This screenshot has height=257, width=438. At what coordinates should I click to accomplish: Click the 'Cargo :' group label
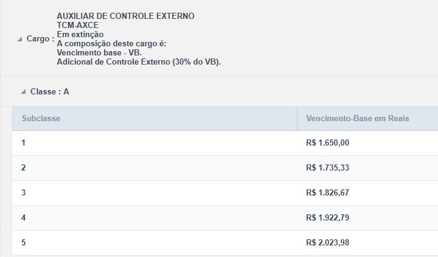point(40,39)
